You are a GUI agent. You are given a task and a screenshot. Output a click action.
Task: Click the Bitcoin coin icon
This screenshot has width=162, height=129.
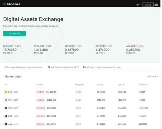pos(6,92)
